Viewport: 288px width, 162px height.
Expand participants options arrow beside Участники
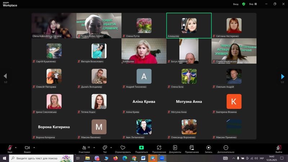pos(94,148)
